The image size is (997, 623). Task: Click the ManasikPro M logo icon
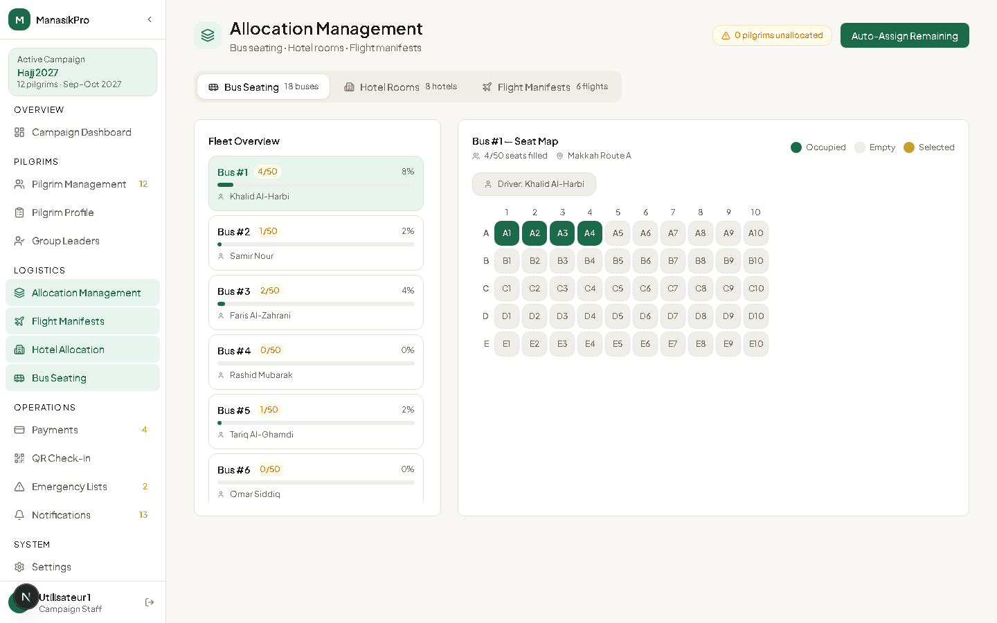tap(19, 19)
